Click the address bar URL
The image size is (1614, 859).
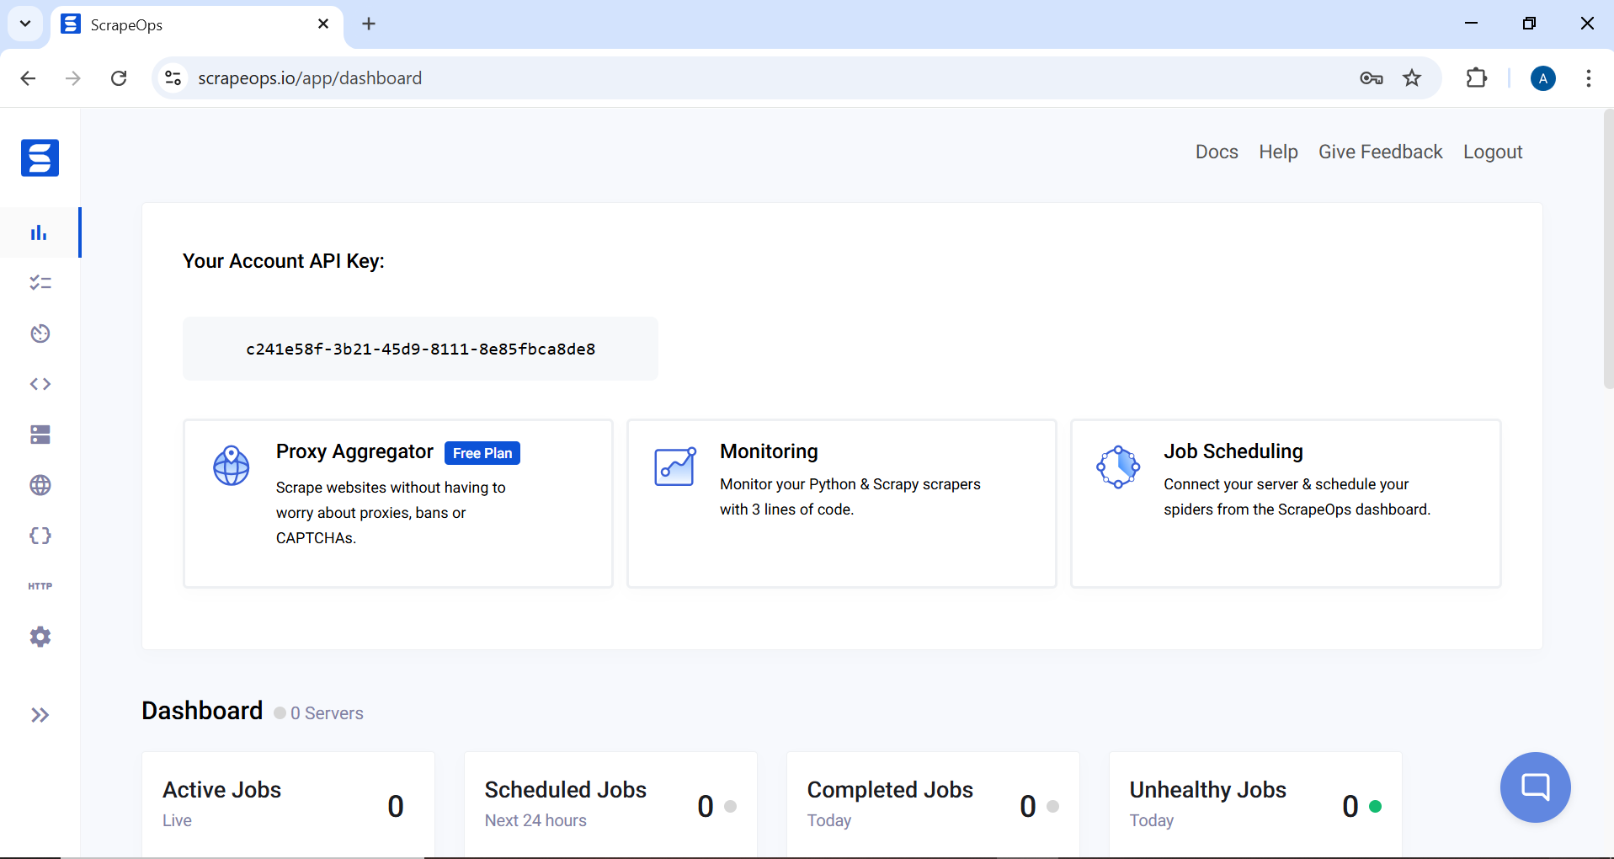pos(310,78)
